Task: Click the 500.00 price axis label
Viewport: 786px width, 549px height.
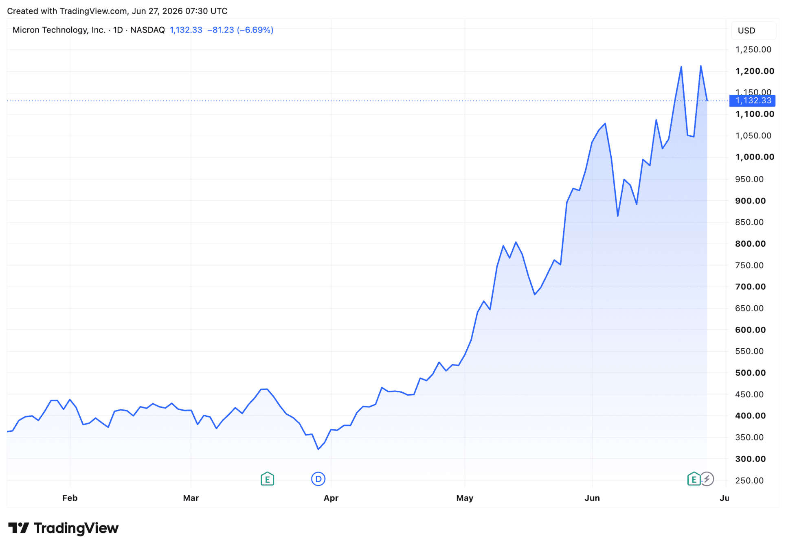Action: click(750, 373)
